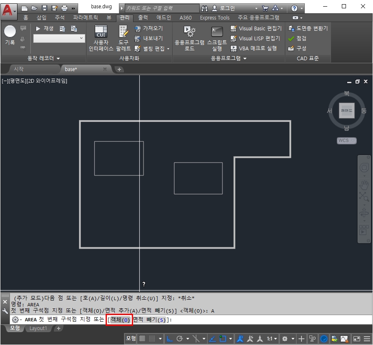Toggle object snap tracking in status bar
373x345 pixels.
point(212,339)
